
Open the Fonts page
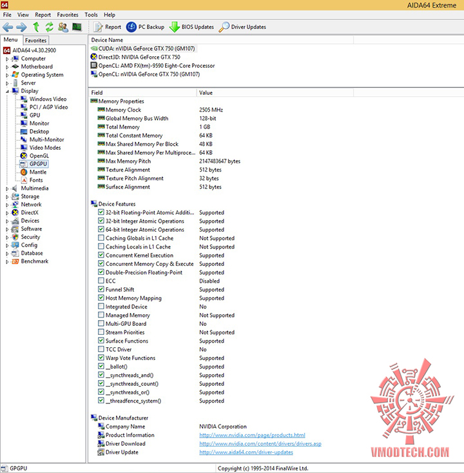(x=36, y=181)
